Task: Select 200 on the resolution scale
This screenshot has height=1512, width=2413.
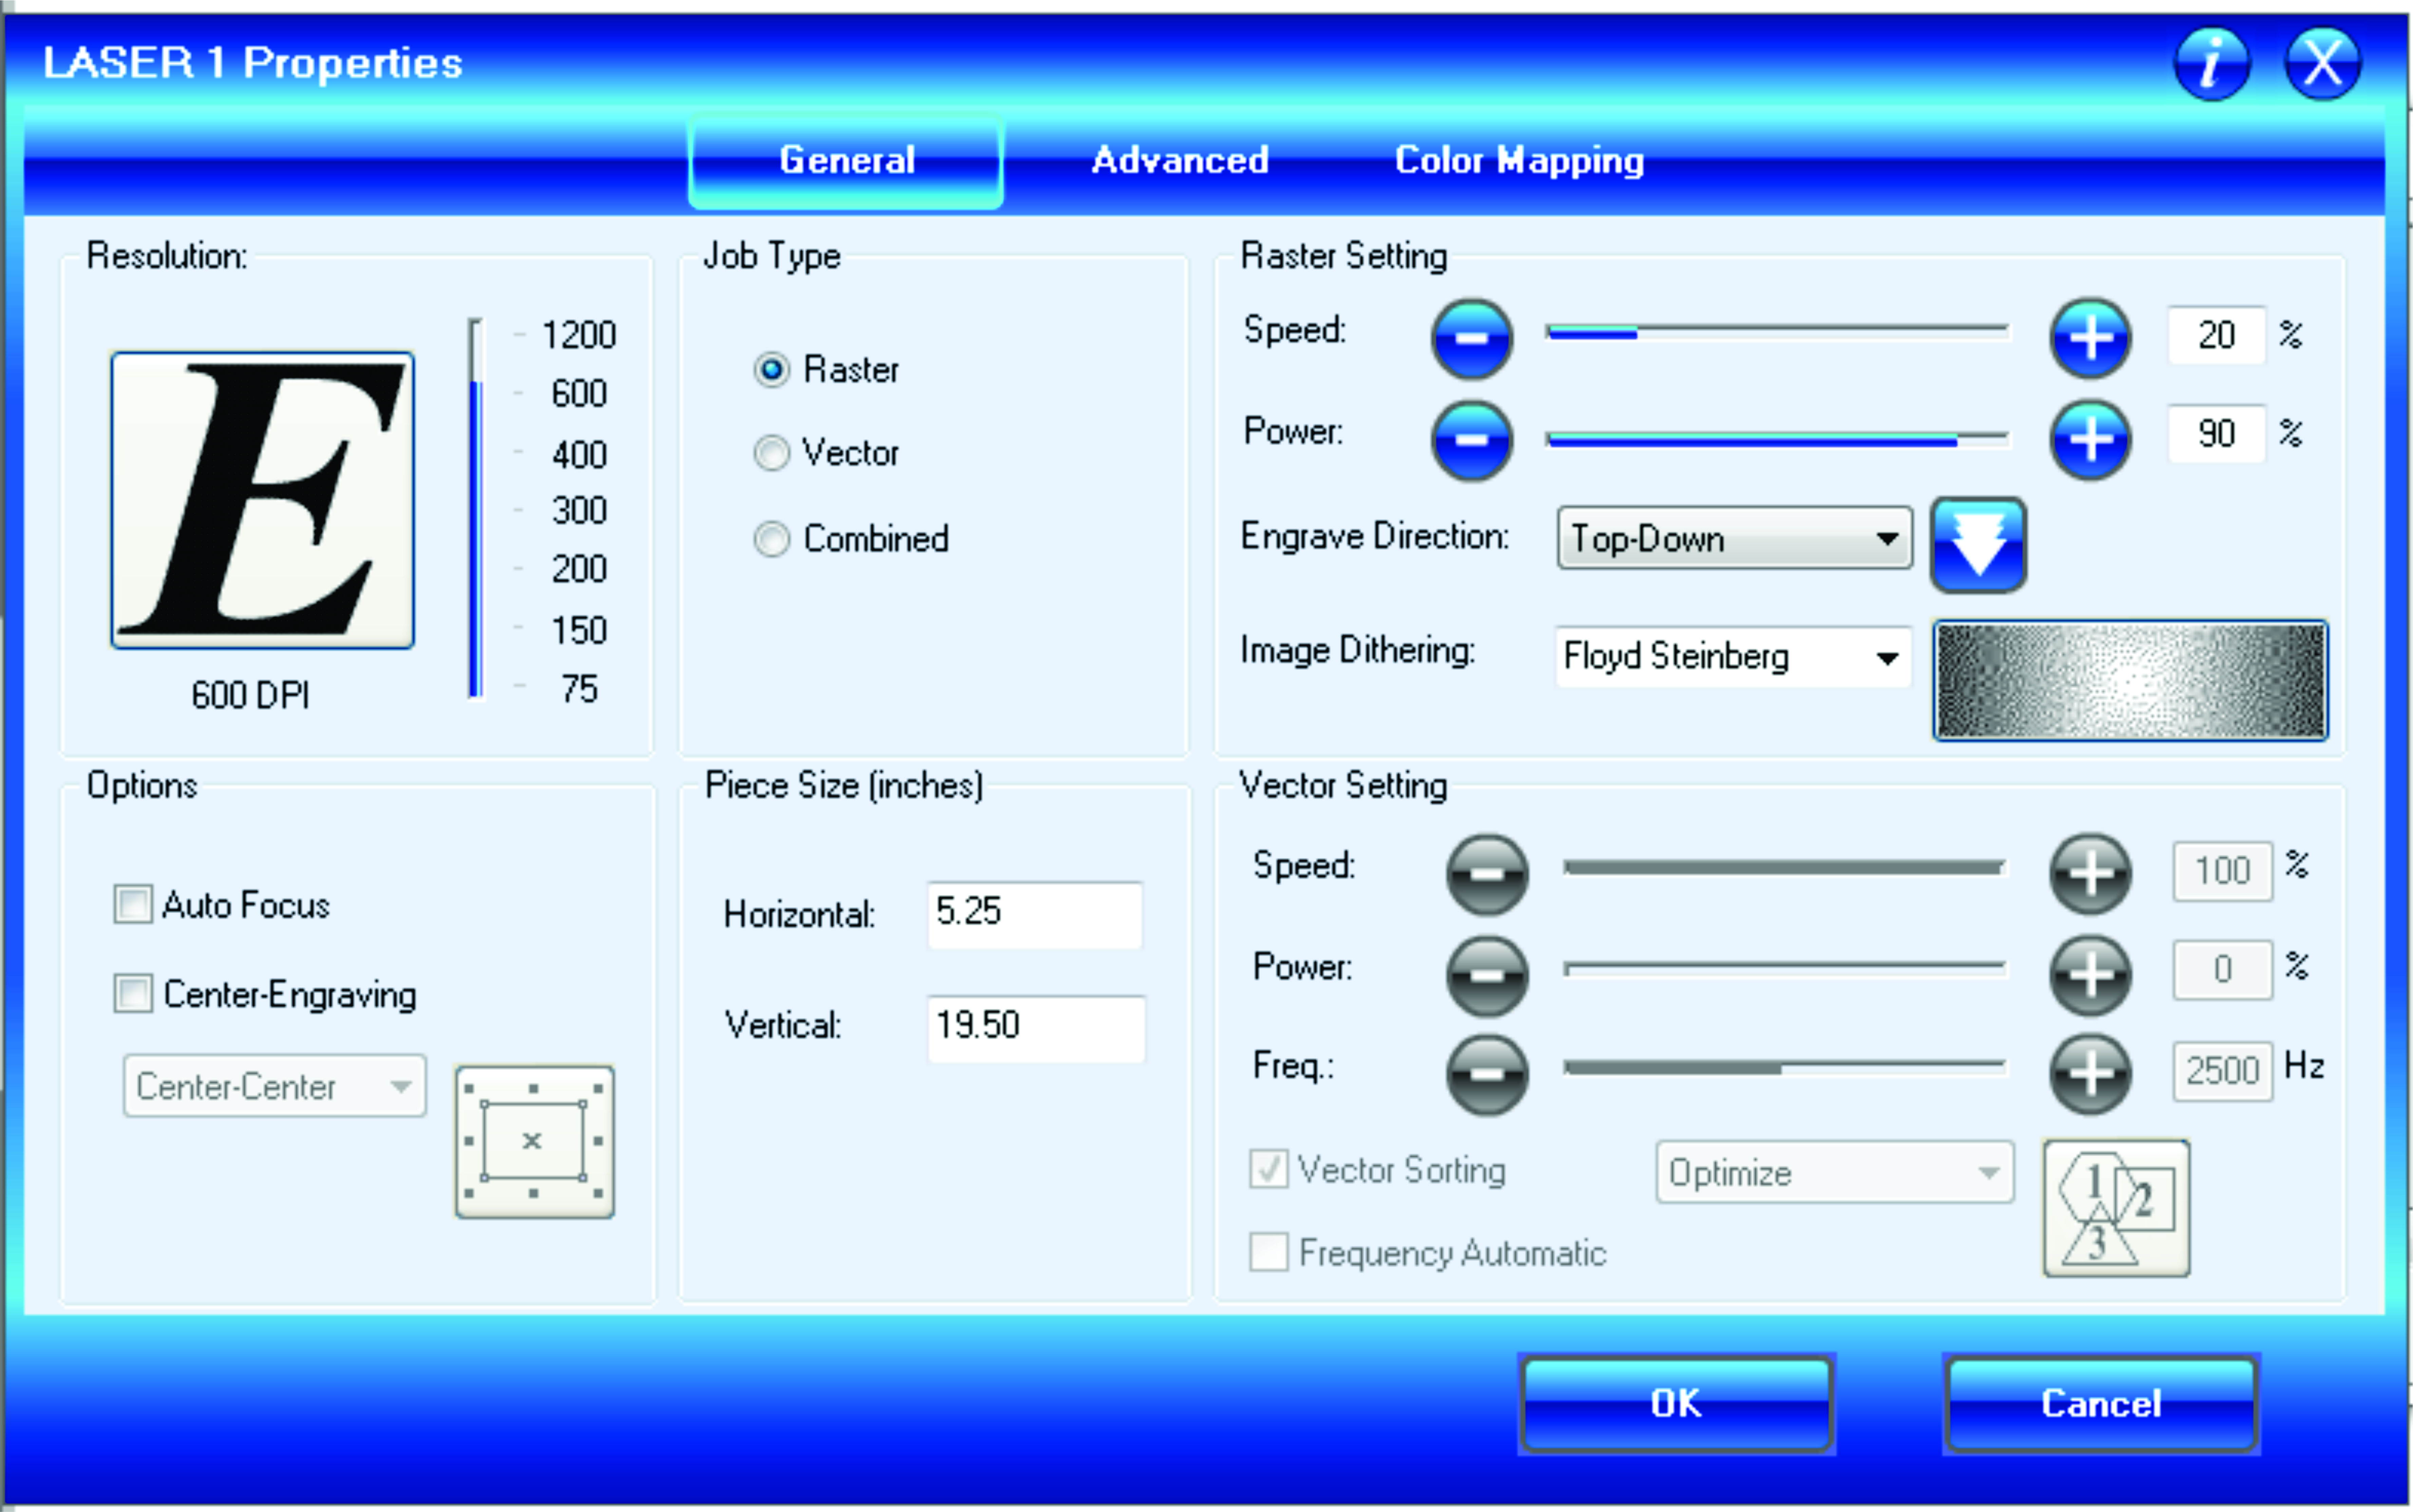Action: coord(579,569)
